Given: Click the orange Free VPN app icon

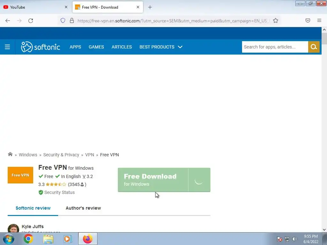Looking at the screenshot, I should [20, 175].
